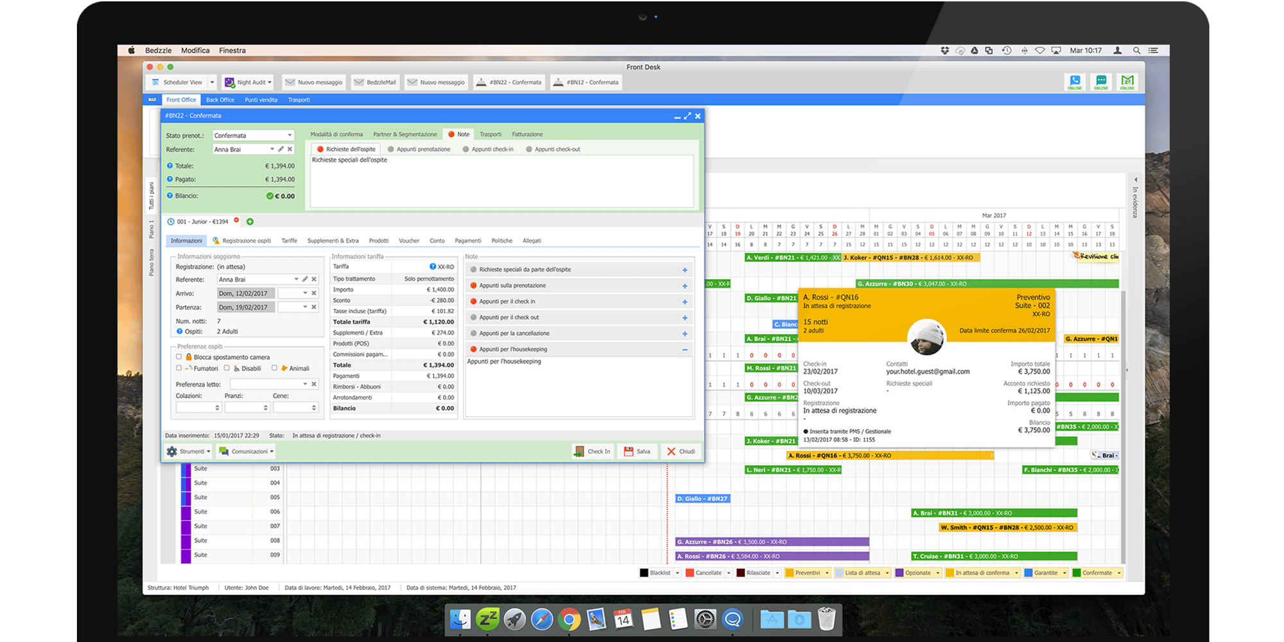Screen dimensions: 1284x642
Task: Edit the top Referente with pencil icon
Action: (281, 149)
